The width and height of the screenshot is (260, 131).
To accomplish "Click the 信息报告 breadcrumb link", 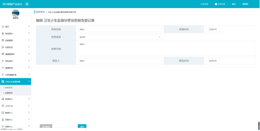I will coord(40,12).
